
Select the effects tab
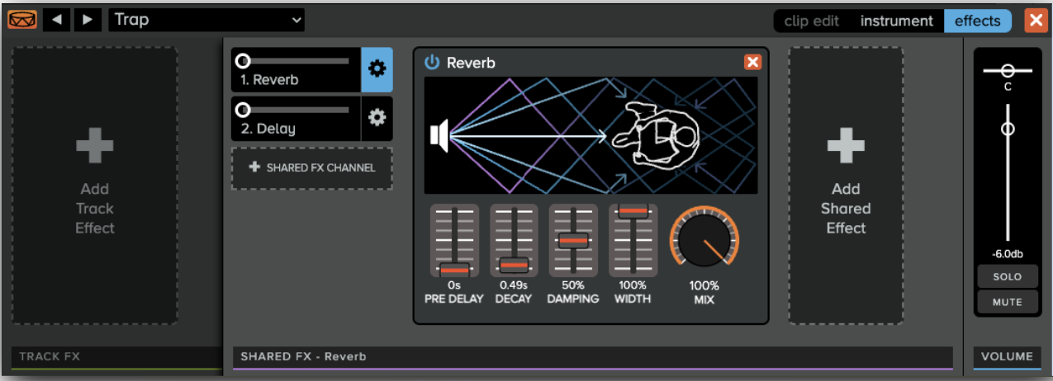coord(977,21)
